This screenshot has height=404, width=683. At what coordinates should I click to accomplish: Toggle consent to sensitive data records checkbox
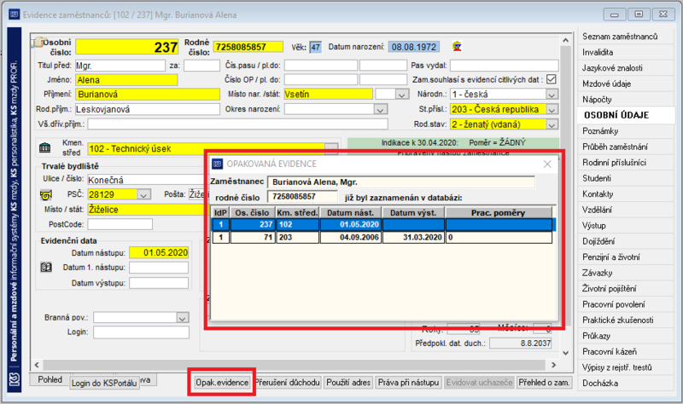click(x=552, y=79)
